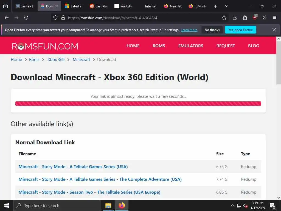Click the Size column header
The image size is (281, 211).
(220, 154)
